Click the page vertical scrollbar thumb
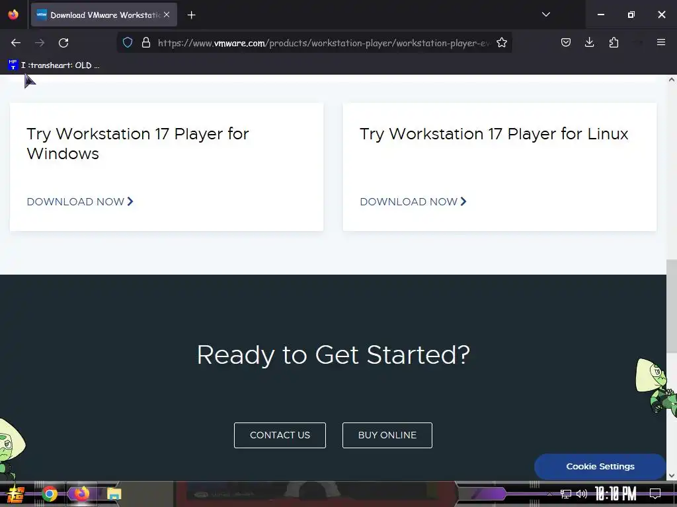The height and width of the screenshot is (507, 677). (x=672, y=306)
